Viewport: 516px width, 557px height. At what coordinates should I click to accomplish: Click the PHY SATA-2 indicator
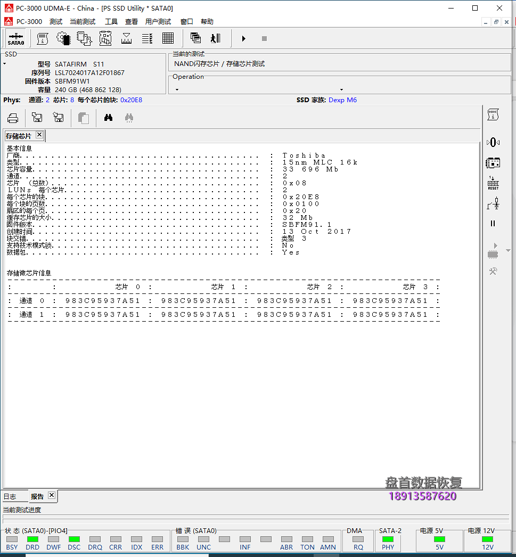(388, 539)
